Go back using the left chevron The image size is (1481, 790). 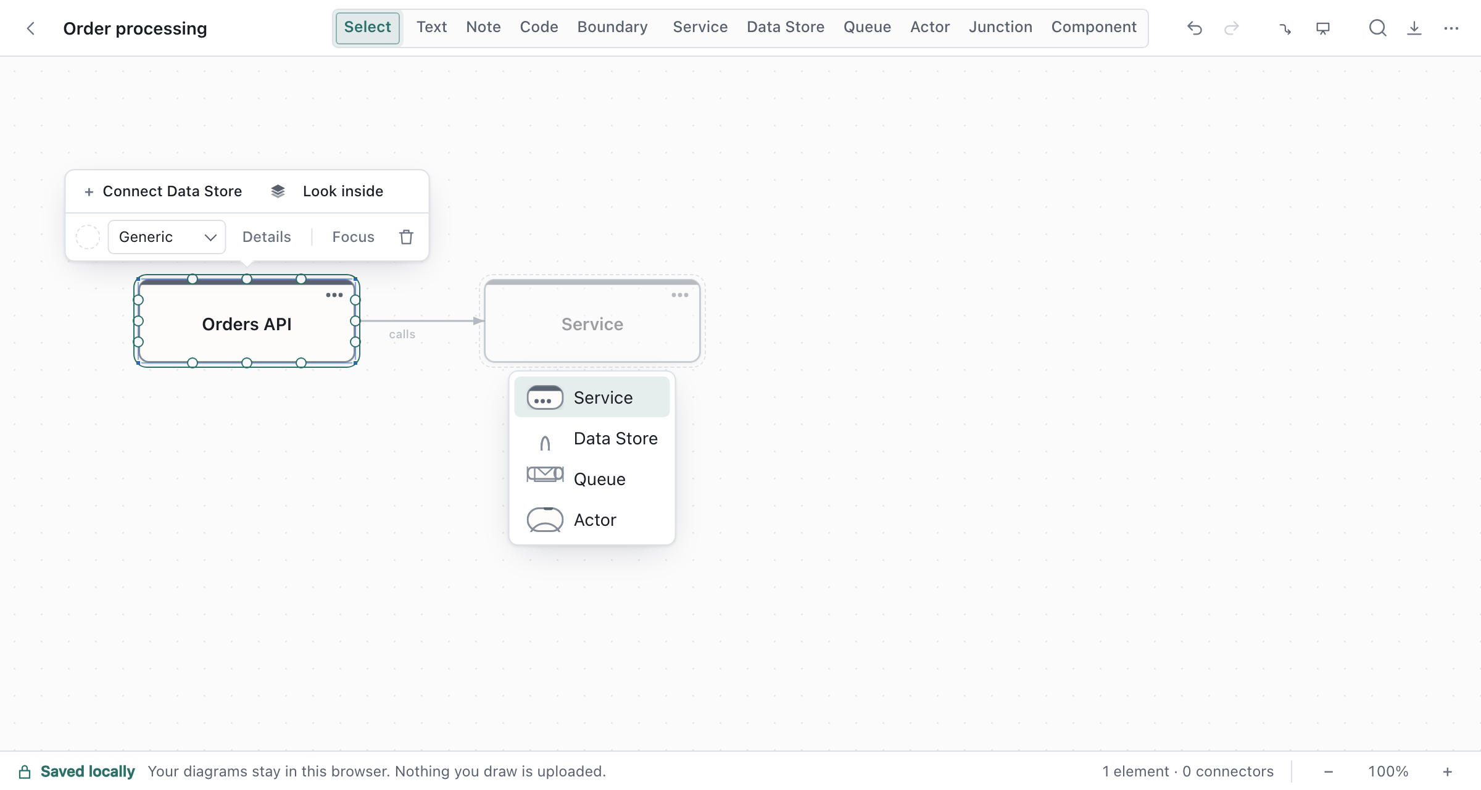pos(31,28)
